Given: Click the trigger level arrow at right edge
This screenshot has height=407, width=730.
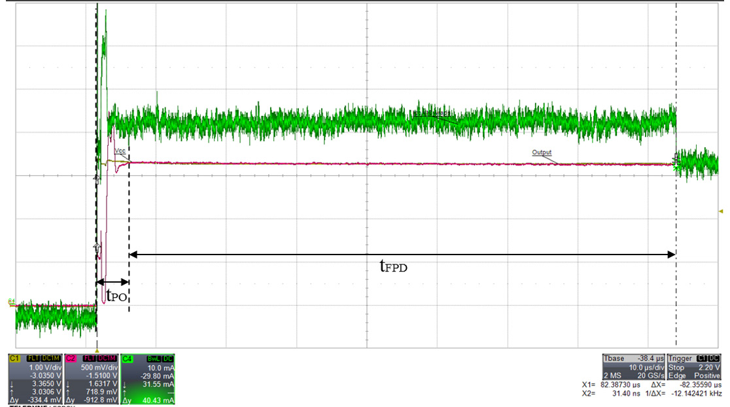Looking at the screenshot, I should tap(720, 211).
